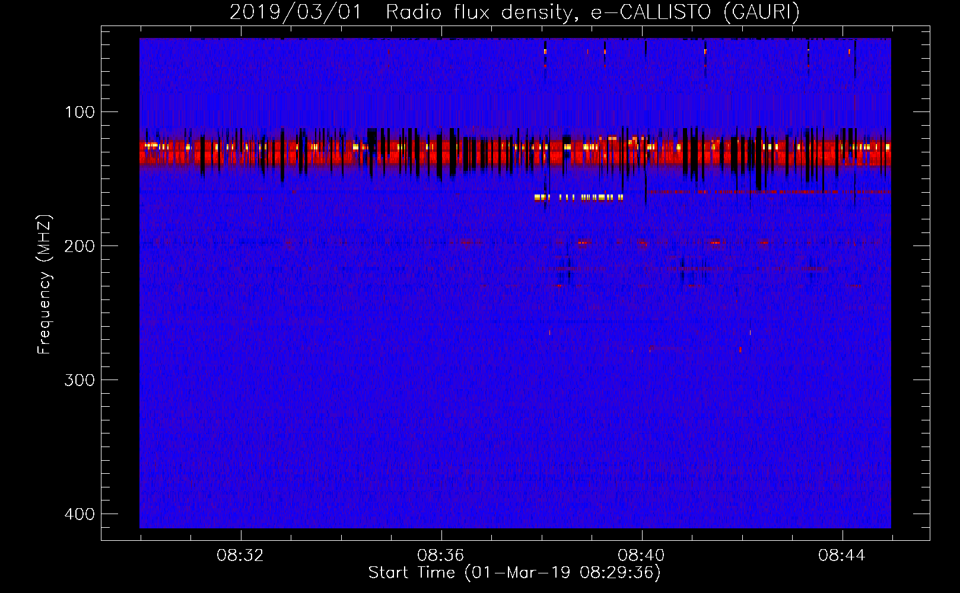Click the 100 frequency tick label
The width and height of the screenshot is (960, 593).
click(x=80, y=112)
